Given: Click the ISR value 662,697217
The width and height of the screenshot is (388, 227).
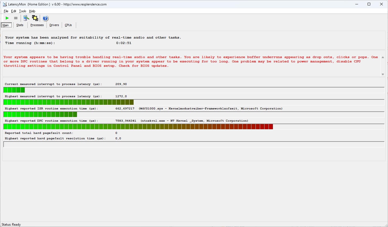Looking at the screenshot, I should (125, 109).
